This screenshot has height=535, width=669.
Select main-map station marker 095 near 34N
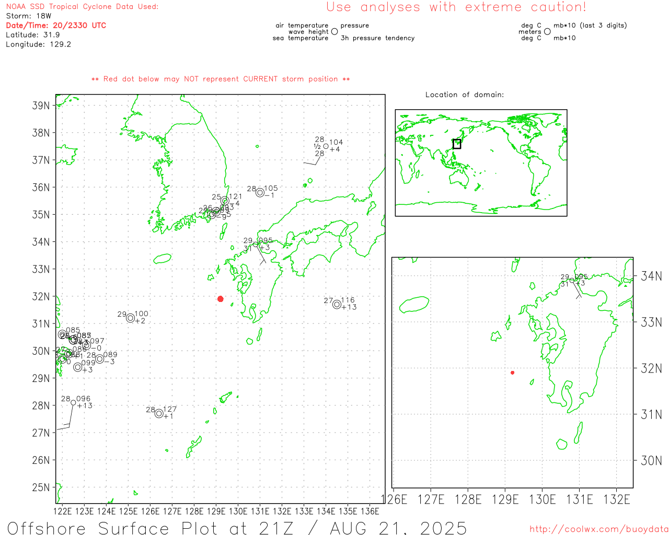tap(256, 244)
